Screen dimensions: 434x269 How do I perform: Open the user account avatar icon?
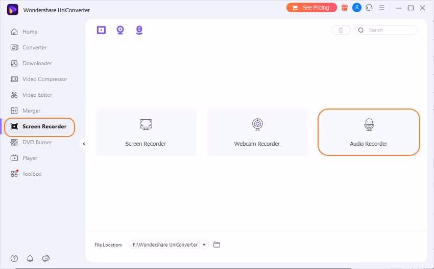tap(357, 8)
